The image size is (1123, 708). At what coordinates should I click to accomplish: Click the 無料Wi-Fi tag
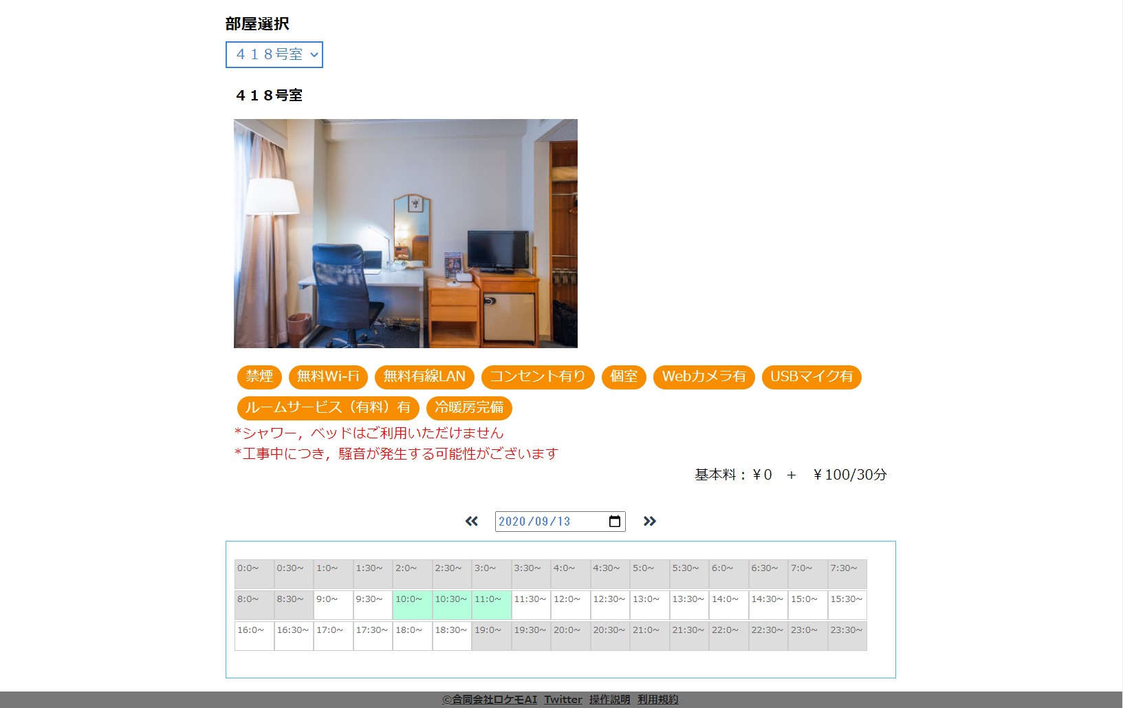point(328,376)
